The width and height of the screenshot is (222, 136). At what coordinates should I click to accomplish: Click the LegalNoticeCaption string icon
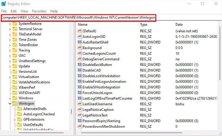click(80, 109)
